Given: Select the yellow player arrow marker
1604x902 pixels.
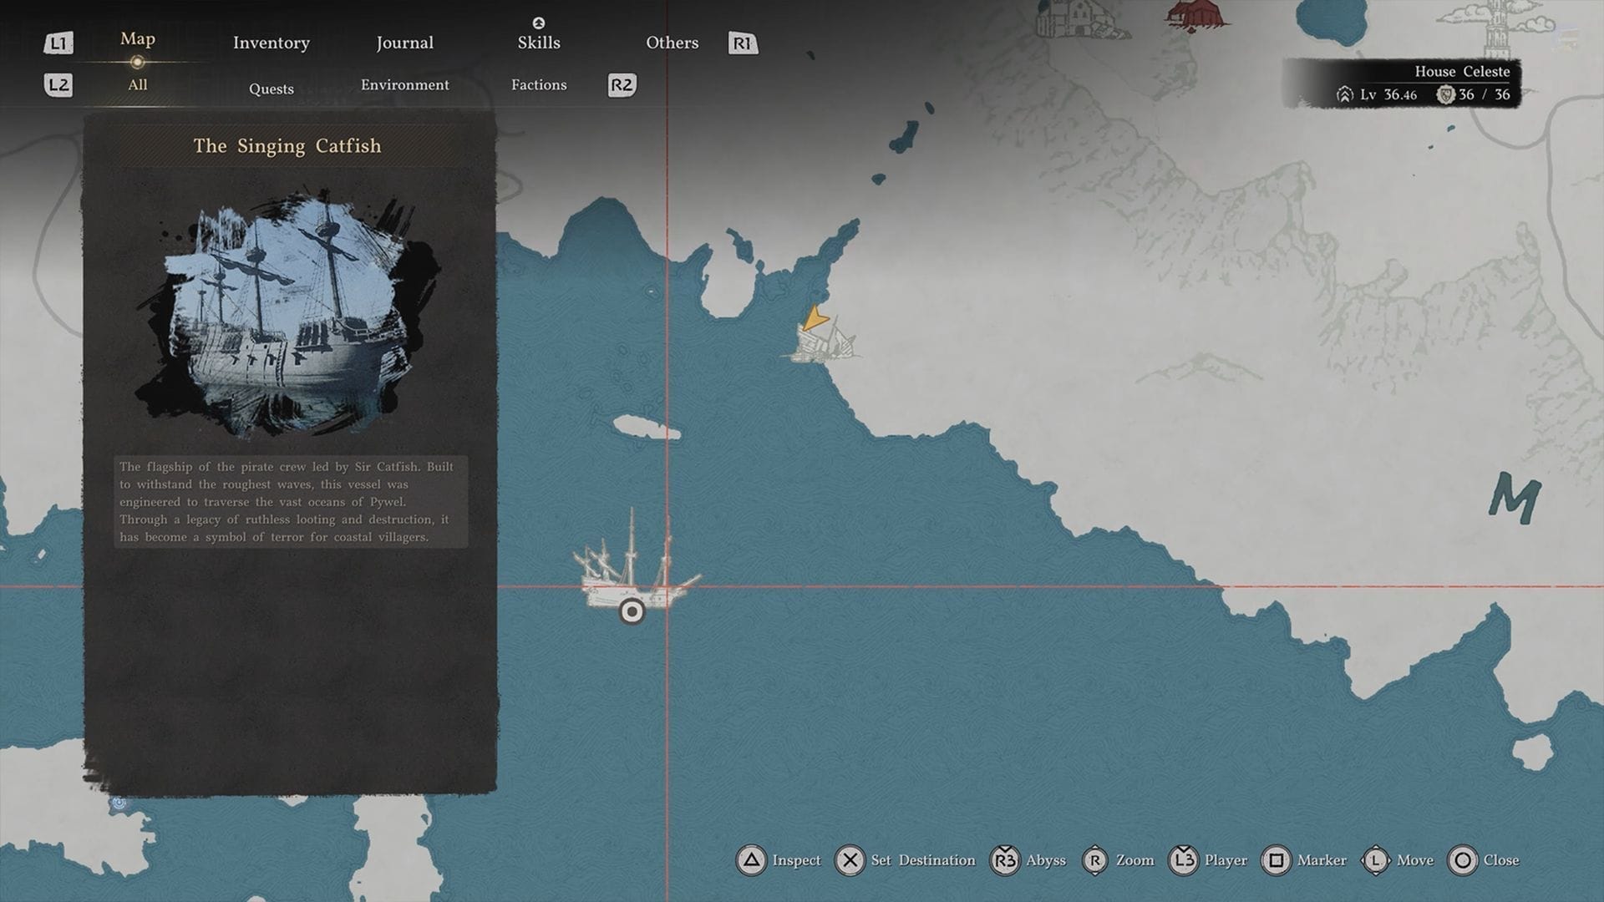Looking at the screenshot, I should coord(815,318).
